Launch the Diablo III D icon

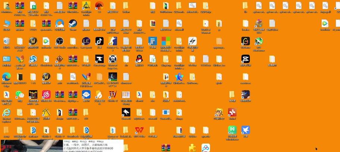pos(59,59)
